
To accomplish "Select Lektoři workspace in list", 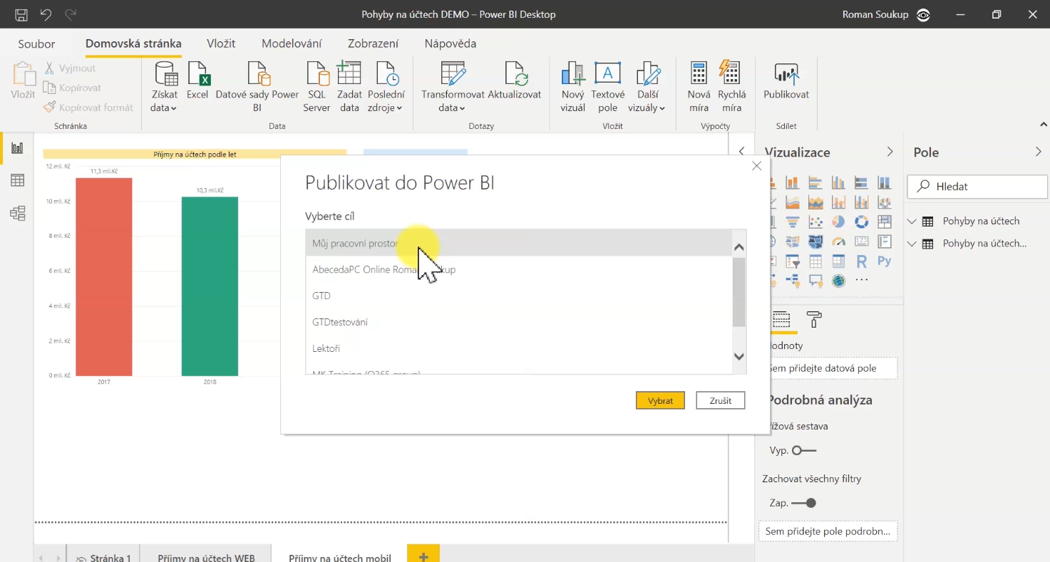I will point(519,348).
